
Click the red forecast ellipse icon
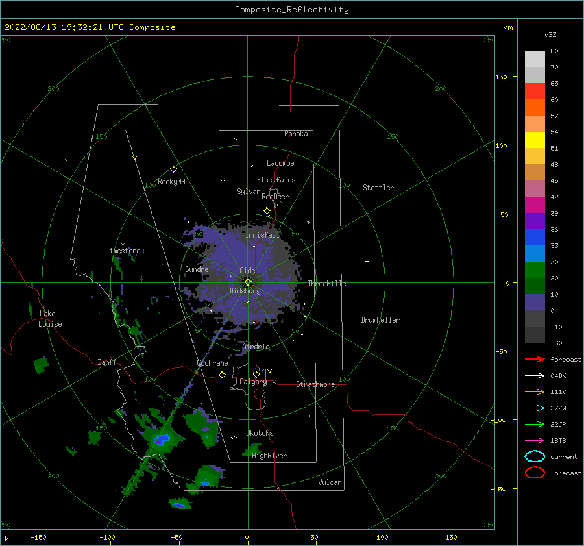tap(535, 473)
